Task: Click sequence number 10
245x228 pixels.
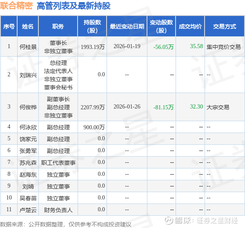Action: click(9, 198)
